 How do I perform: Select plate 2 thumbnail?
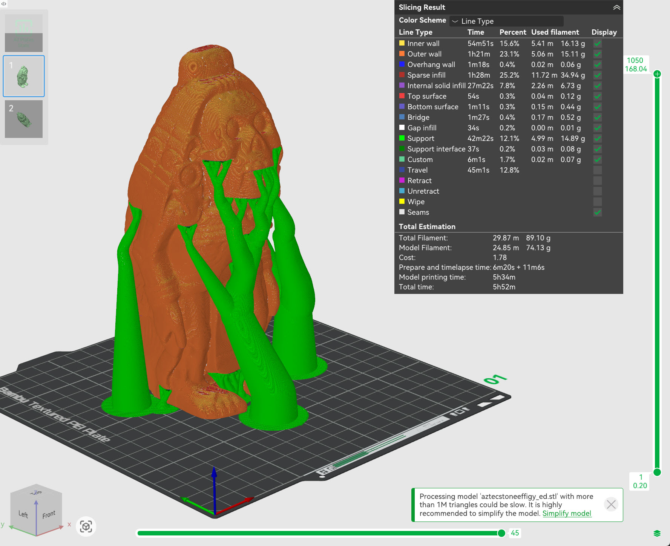(24, 119)
